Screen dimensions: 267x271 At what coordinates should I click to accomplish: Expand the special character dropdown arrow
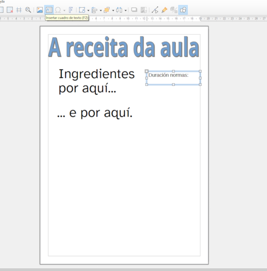[x=64, y=10]
